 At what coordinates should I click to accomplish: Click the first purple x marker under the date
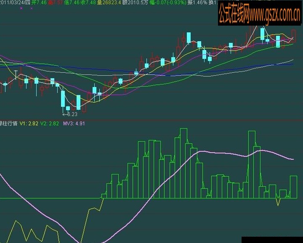pyautogui.click(x=21, y=8)
